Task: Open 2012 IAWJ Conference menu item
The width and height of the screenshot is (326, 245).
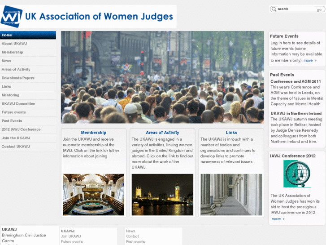Action: pyautogui.click(x=28, y=129)
